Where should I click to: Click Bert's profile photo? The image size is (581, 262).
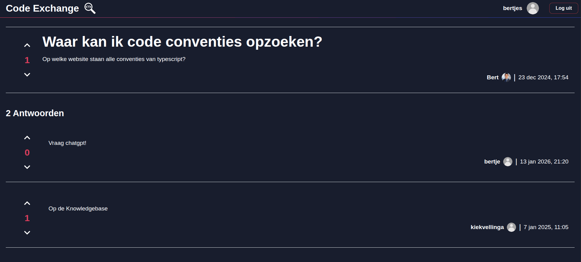point(506,77)
